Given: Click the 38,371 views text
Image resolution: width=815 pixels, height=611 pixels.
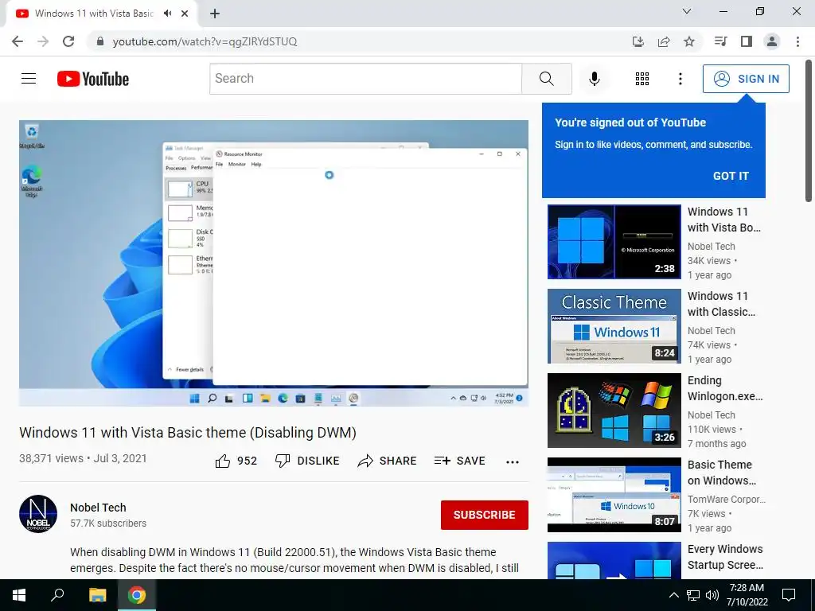Looking at the screenshot, I should click(51, 458).
